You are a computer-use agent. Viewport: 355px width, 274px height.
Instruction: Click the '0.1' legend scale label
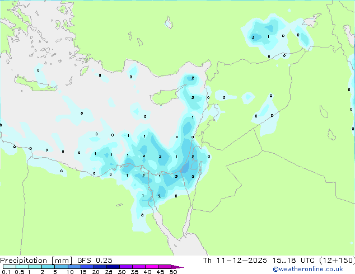pyautogui.click(x=6, y=272)
